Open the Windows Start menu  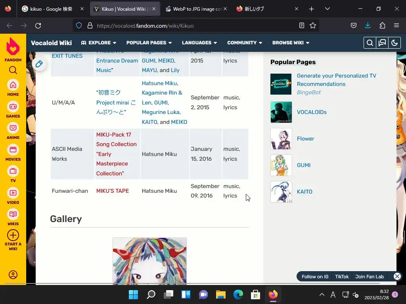pyautogui.click(x=133, y=294)
